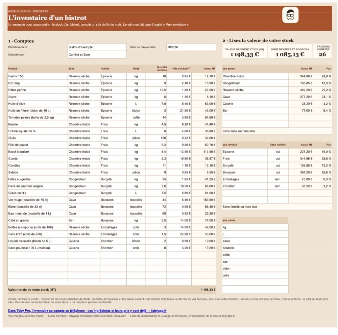Screen dimensions: 338x335
Task: Click the 'Eau minérale (bouteille de 1 L)' cell
Action: point(38,214)
